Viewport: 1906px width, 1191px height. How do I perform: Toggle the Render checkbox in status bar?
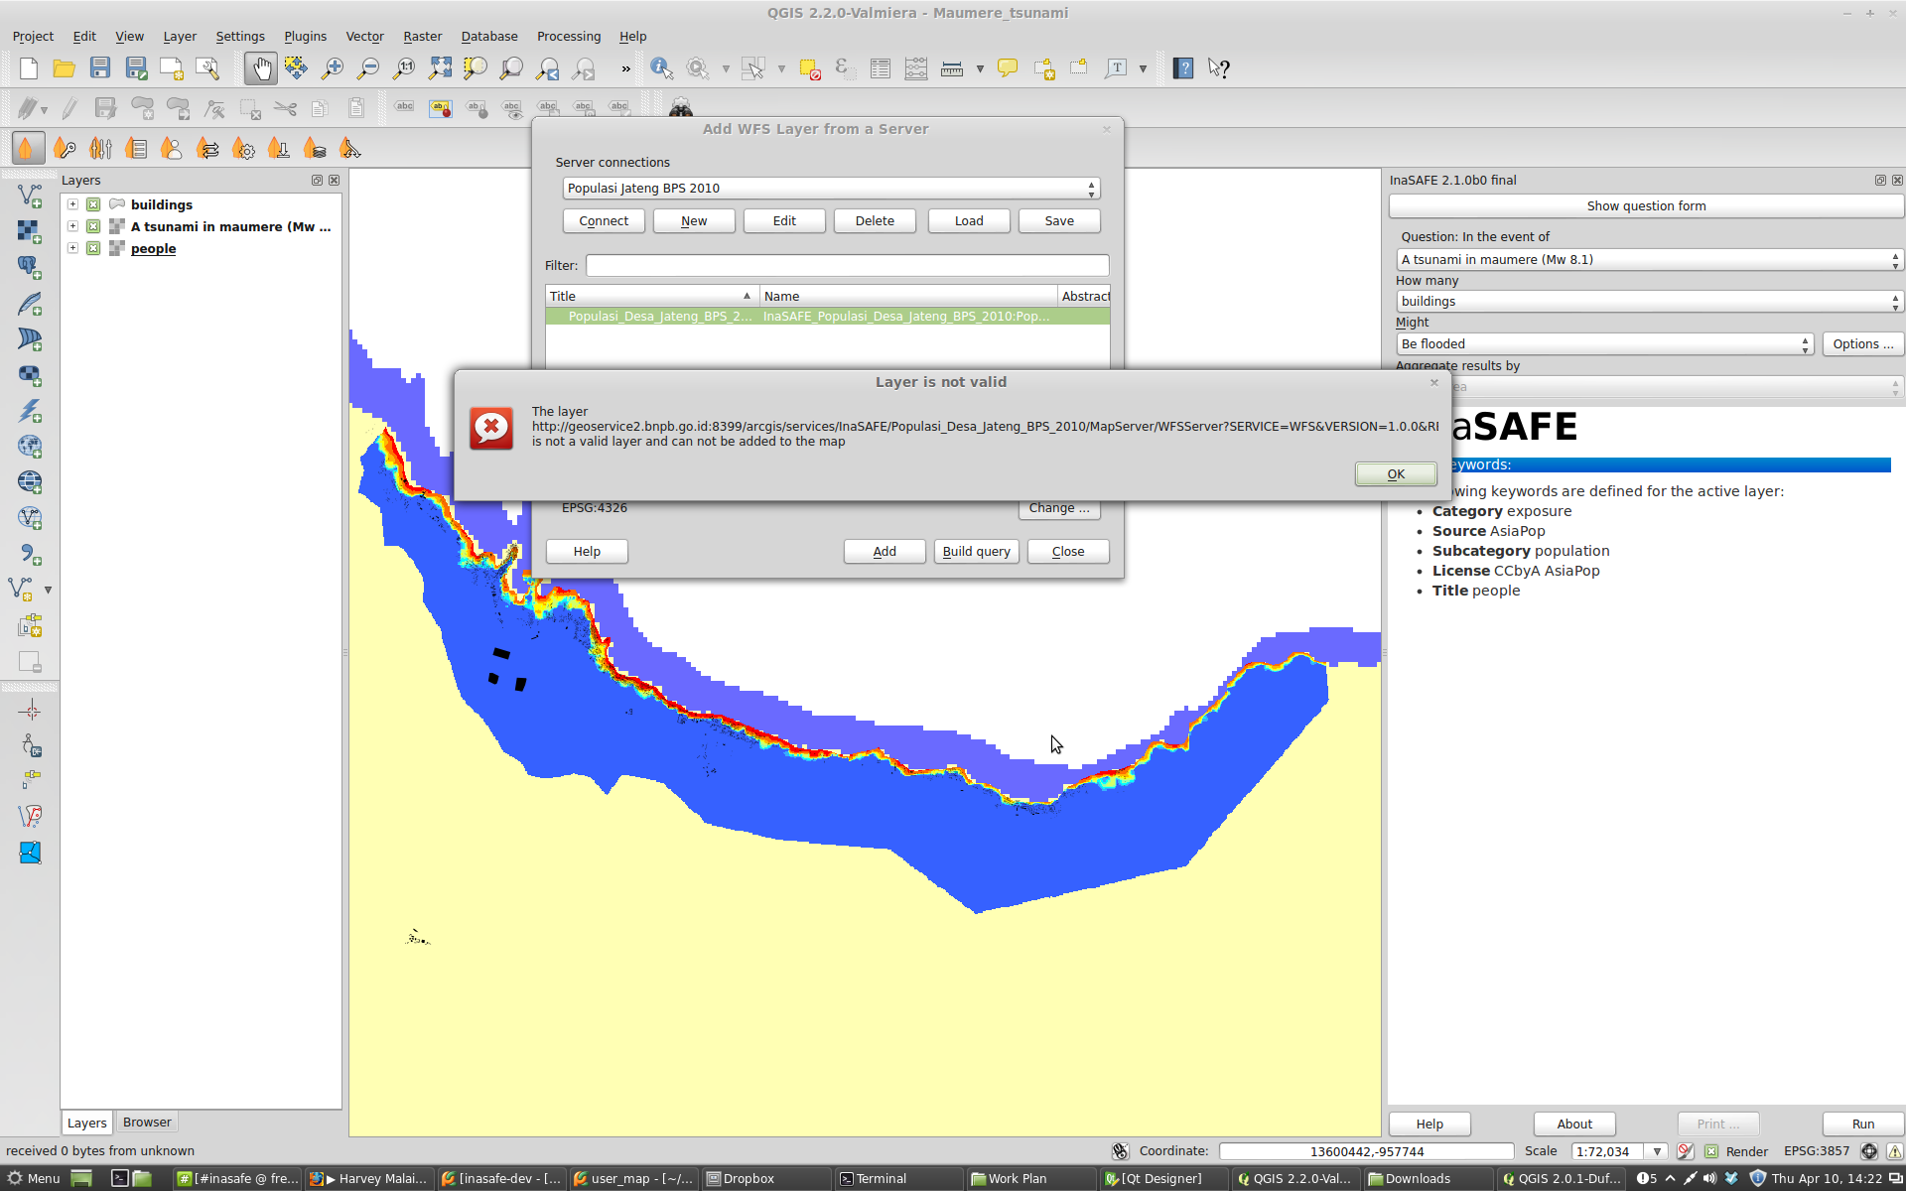click(x=1711, y=1151)
